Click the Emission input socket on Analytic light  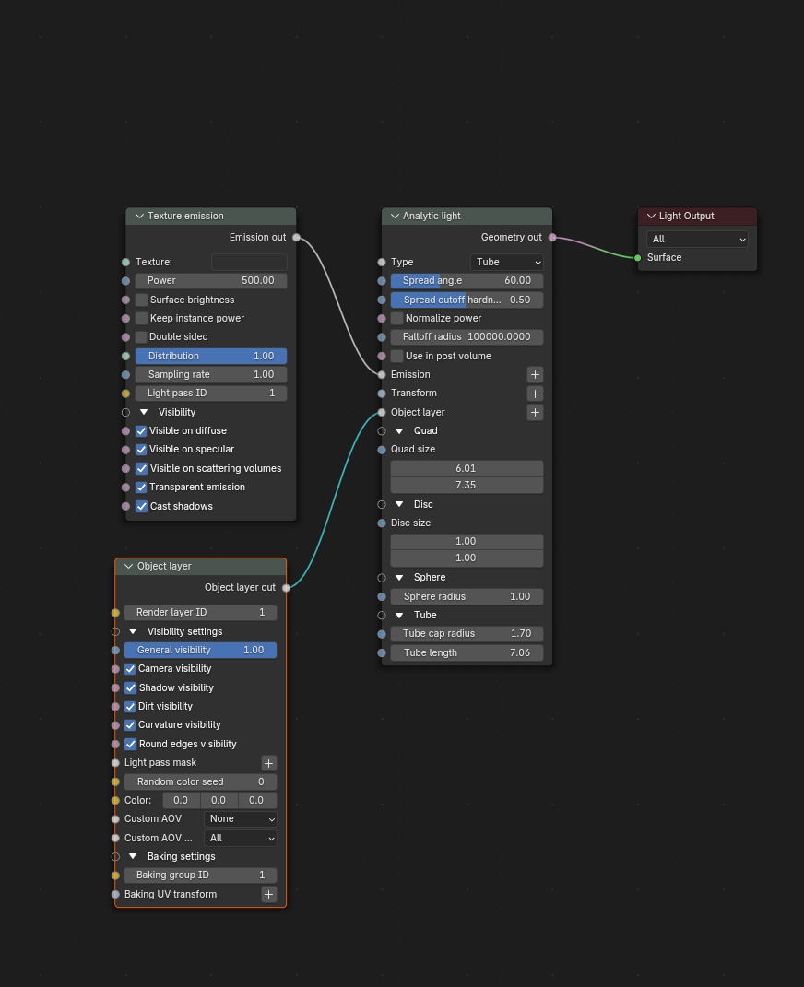(x=382, y=374)
